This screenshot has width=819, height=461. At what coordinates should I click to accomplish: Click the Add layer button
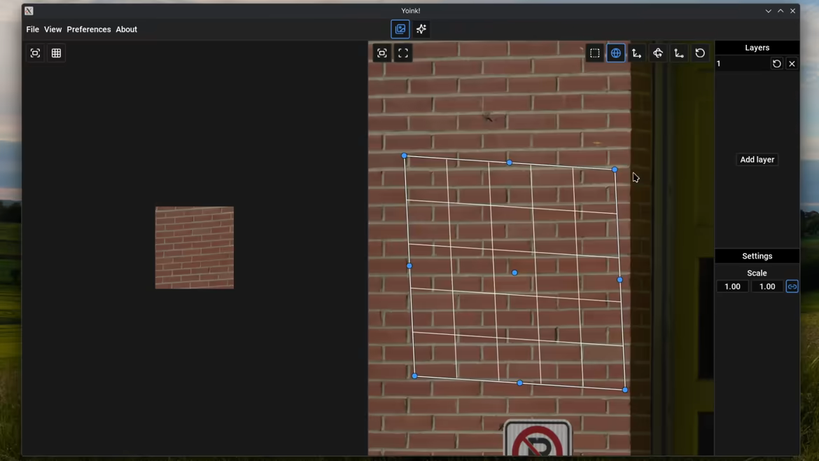click(x=757, y=160)
